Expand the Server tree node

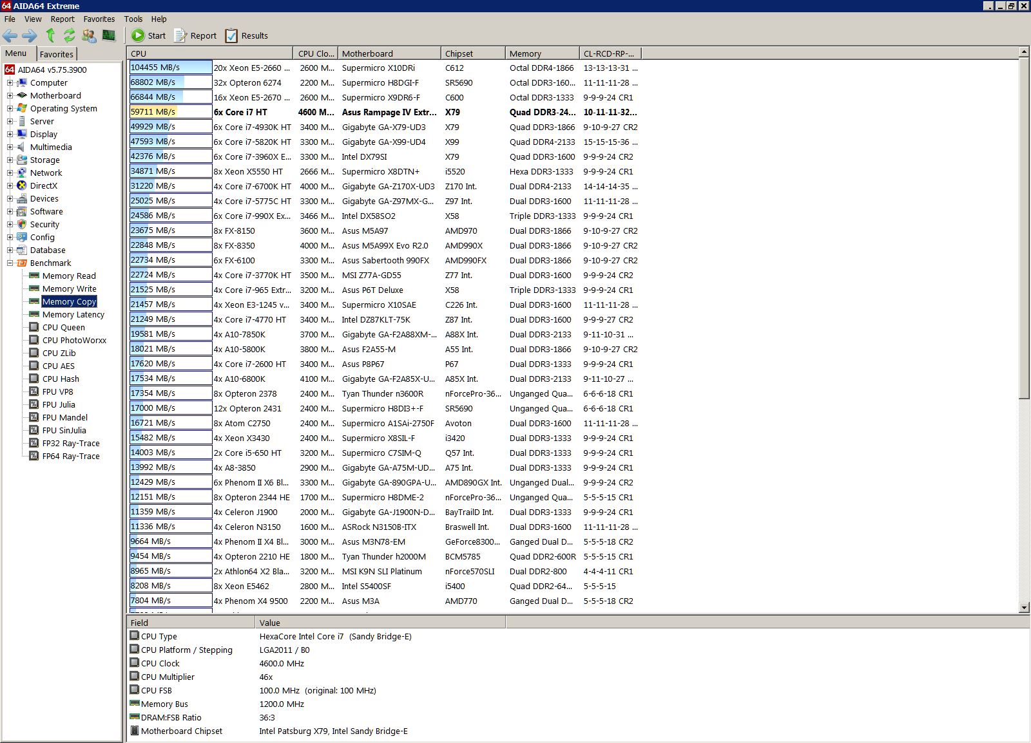click(x=10, y=121)
